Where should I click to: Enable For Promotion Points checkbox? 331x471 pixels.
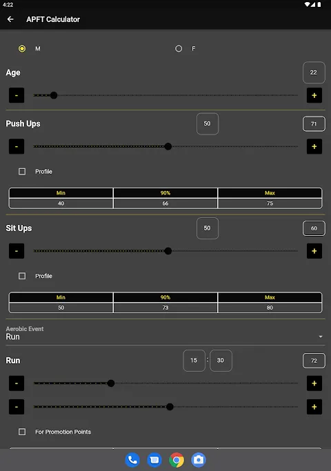pos(22,432)
